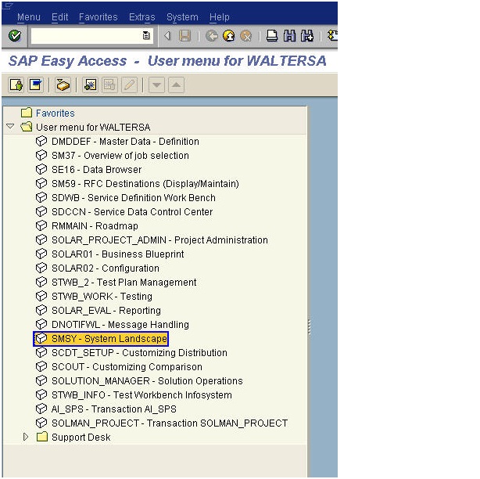Click the User menu for WALTERSA folder label
Screen dimensions: 480x479
tap(93, 127)
